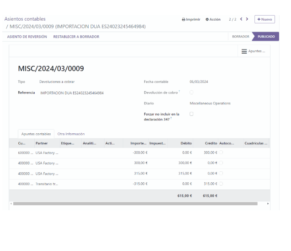Switch to the Otra Información tab
The width and height of the screenshot is (291, 251).
click(x=71, y=134)
